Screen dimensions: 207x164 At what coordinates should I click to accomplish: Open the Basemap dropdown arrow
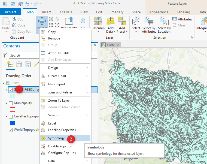tap(98, 32)
